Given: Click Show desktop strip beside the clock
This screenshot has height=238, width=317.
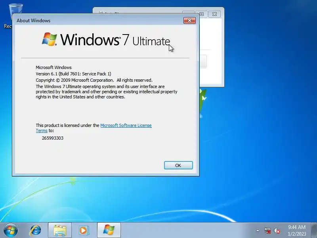Looking at the screenshot, I should (314, 230).
